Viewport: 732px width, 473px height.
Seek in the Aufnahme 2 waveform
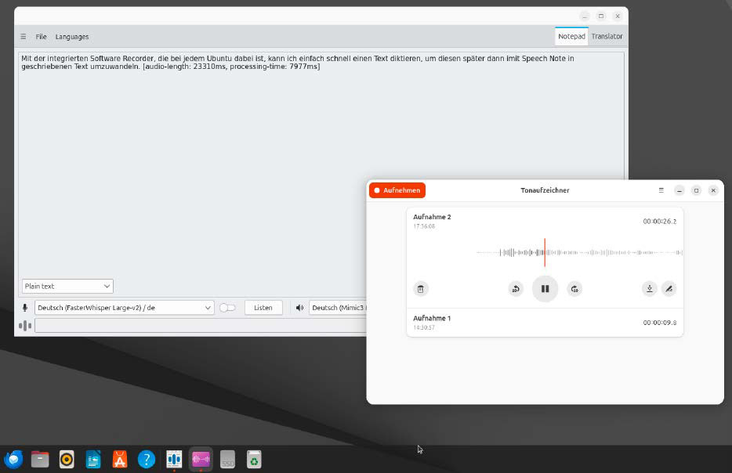[579, 252]
